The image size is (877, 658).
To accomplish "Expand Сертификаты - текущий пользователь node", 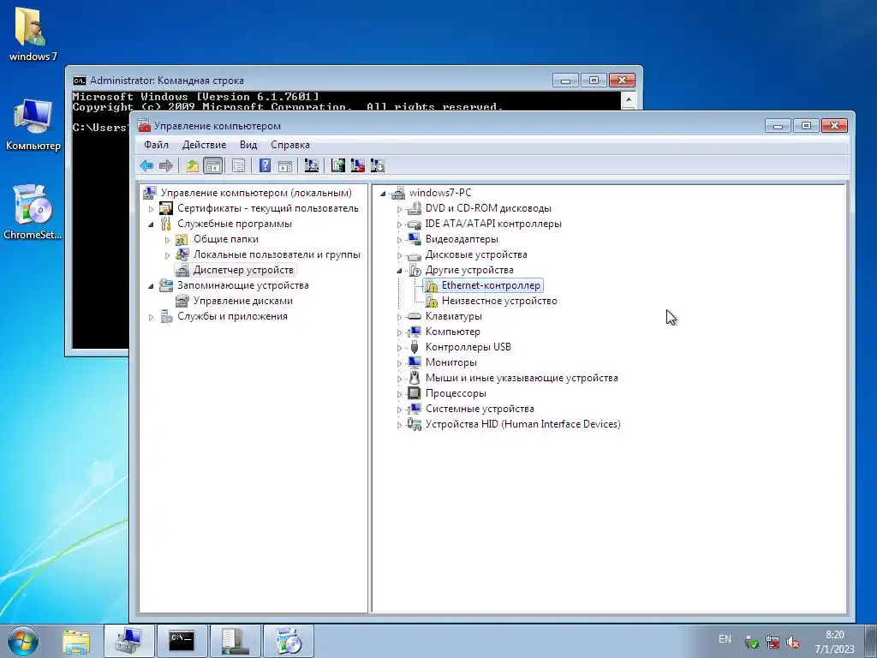I will 151,209.
